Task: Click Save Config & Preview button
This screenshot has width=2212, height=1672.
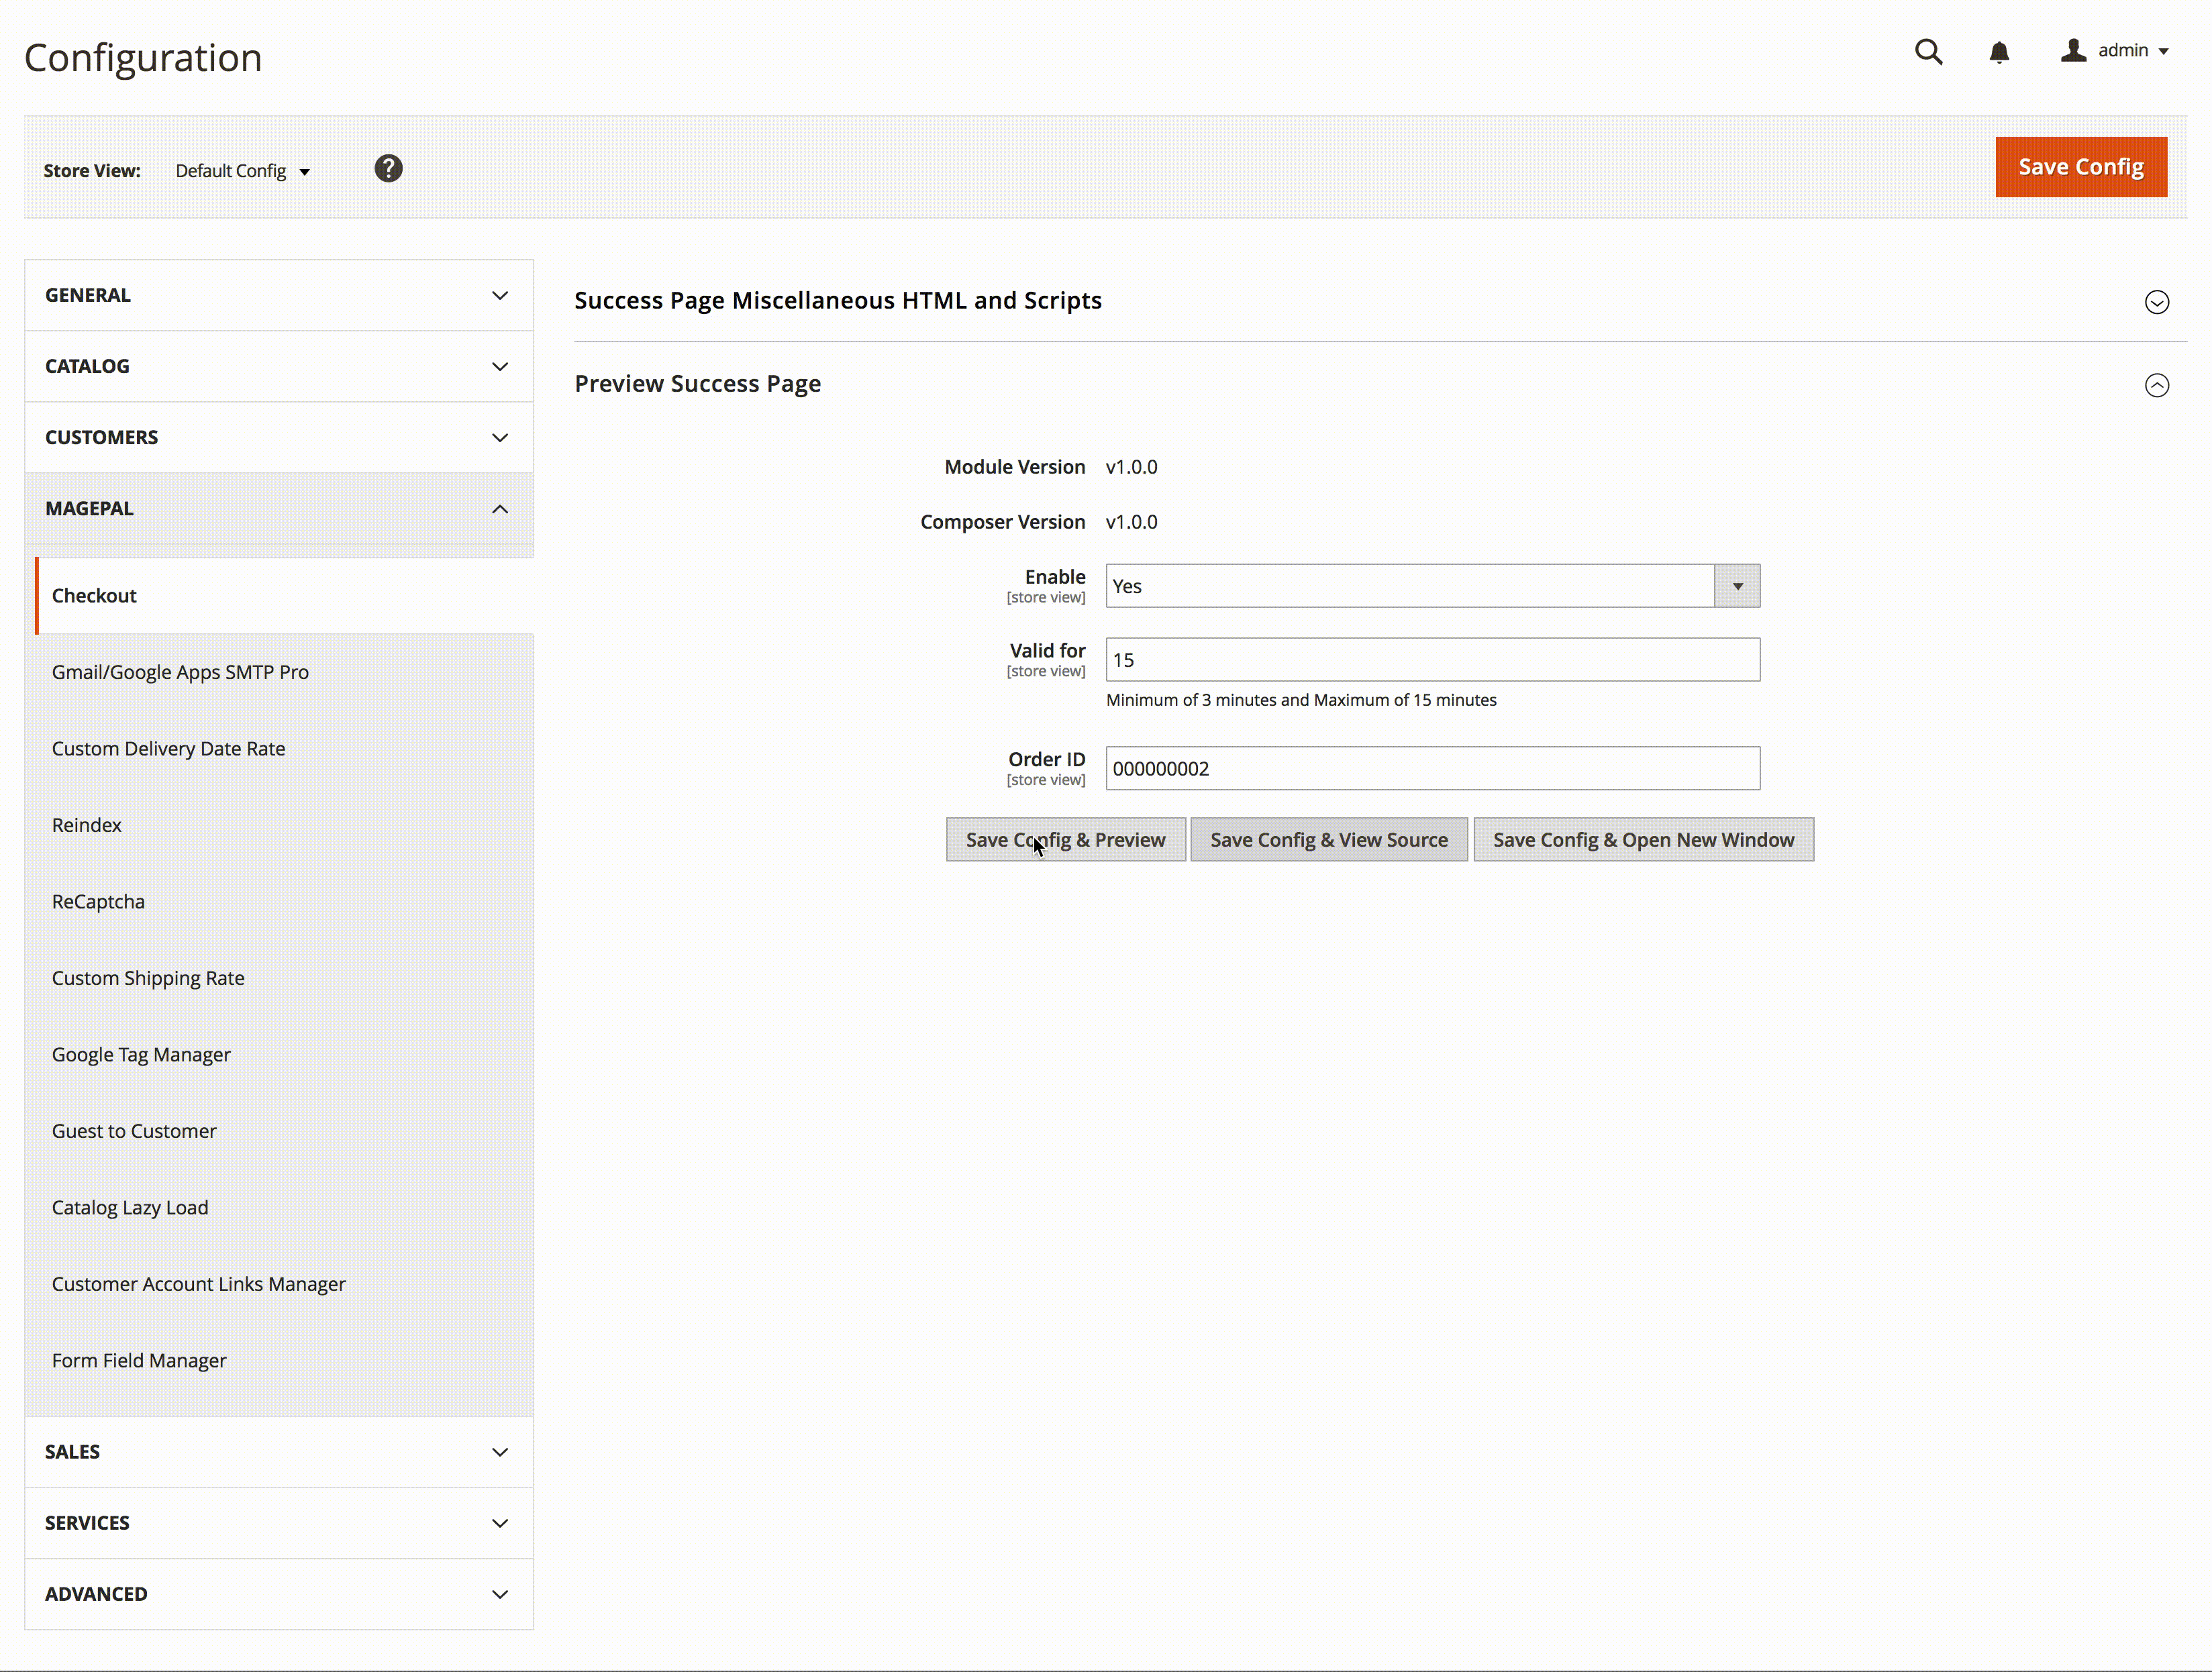Action: [1065, 839]
